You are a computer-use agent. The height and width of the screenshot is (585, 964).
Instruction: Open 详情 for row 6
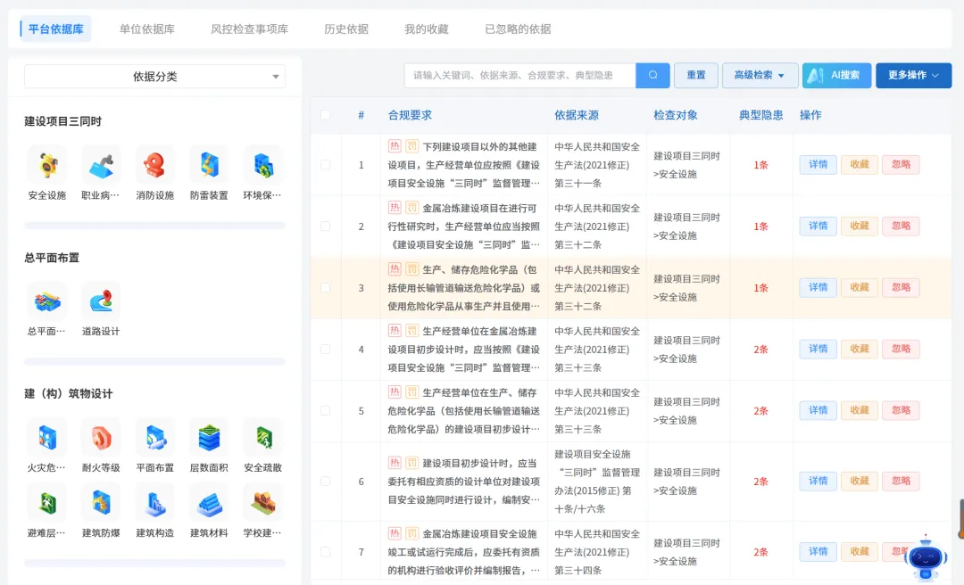click(818, 482)
